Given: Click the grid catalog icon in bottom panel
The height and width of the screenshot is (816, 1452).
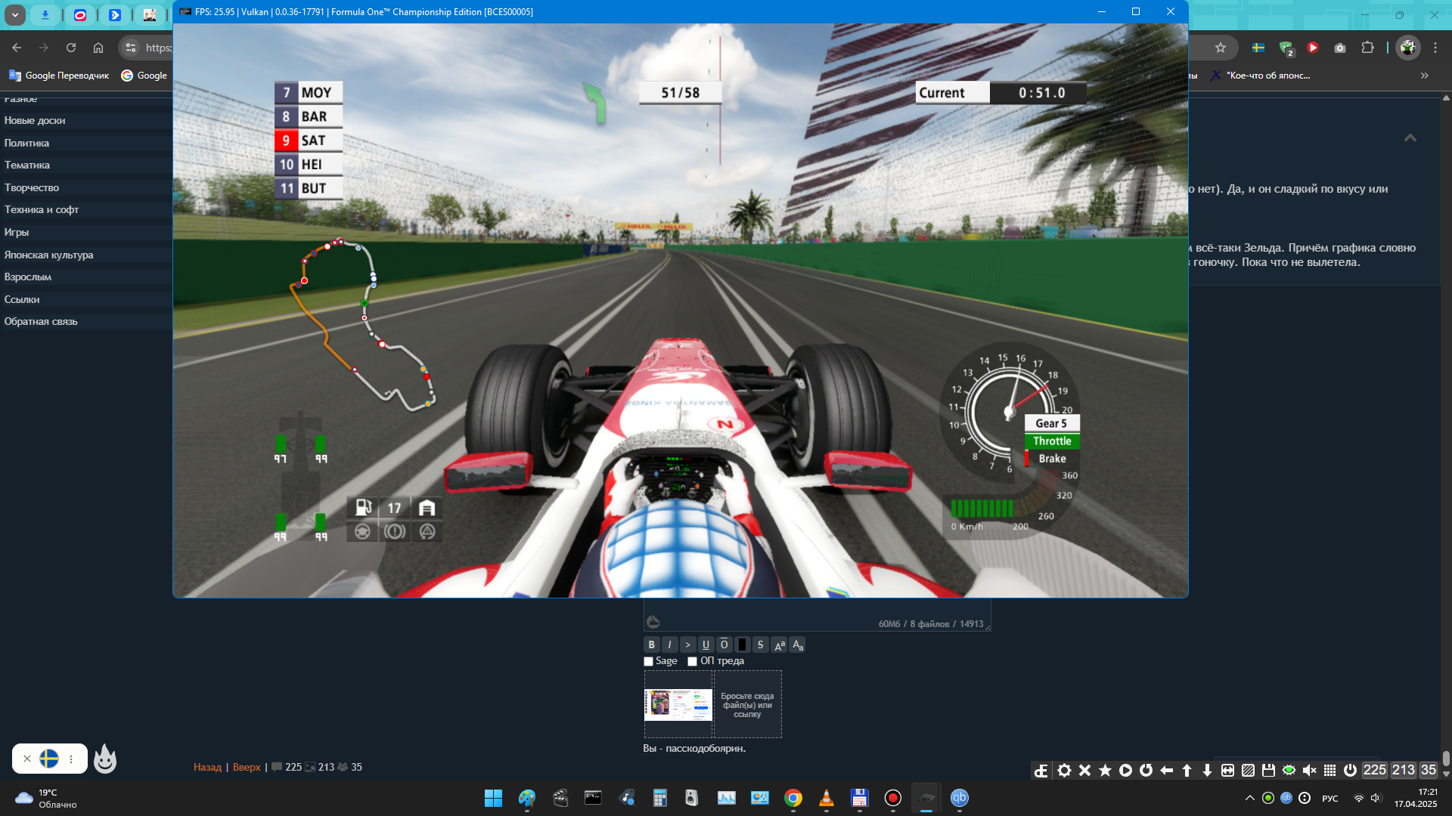Looking at the screenshot, I should [x=1329, y=770].
